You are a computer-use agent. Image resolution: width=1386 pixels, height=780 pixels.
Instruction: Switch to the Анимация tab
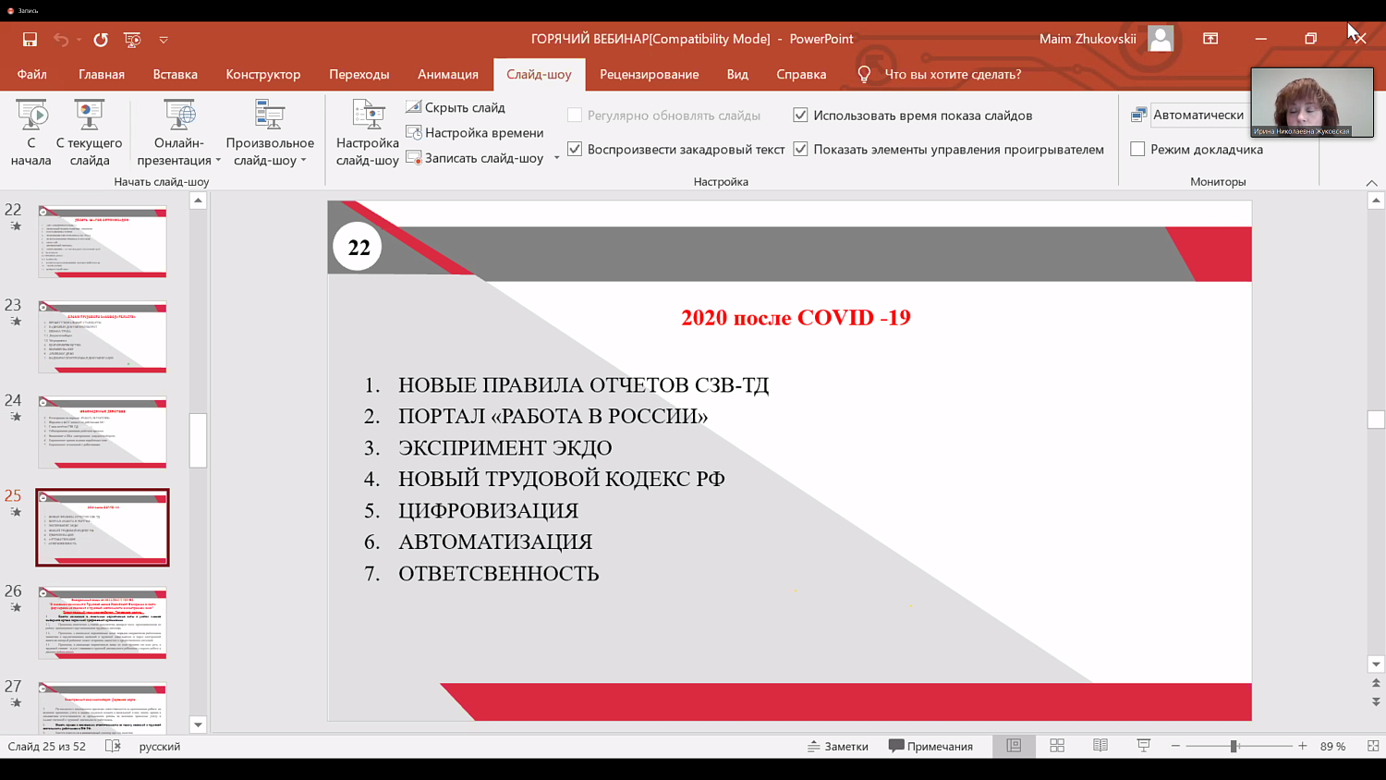tap(448, 74)
